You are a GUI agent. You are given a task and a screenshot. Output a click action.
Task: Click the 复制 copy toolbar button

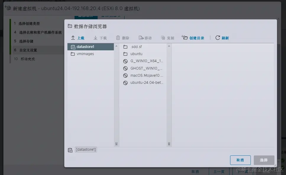point(168,38)
